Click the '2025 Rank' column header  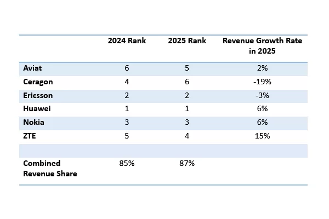tap(187, 41)
